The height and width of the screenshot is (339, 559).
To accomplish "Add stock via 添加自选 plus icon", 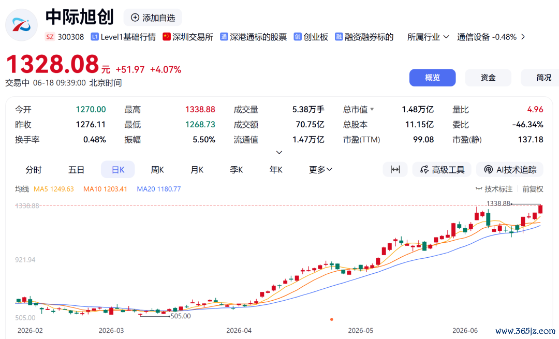I will (x=135, y=18).
